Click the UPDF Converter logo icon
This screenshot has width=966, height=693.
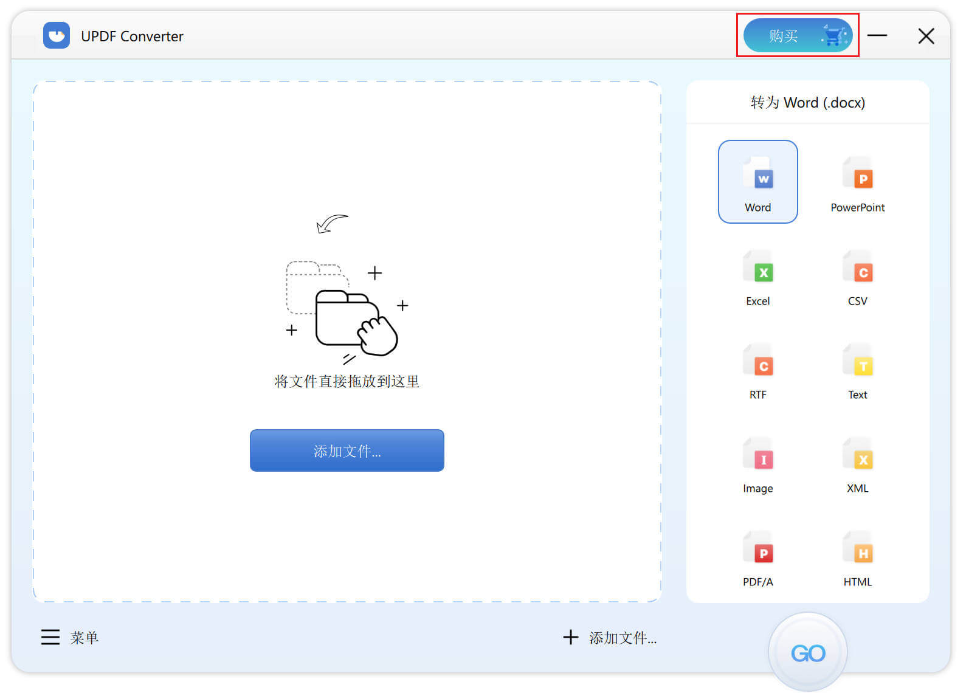coord(57,35)
